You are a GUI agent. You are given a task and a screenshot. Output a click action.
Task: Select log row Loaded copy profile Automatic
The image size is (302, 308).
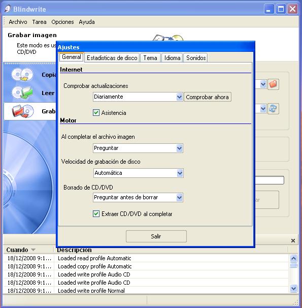(146, 266)
